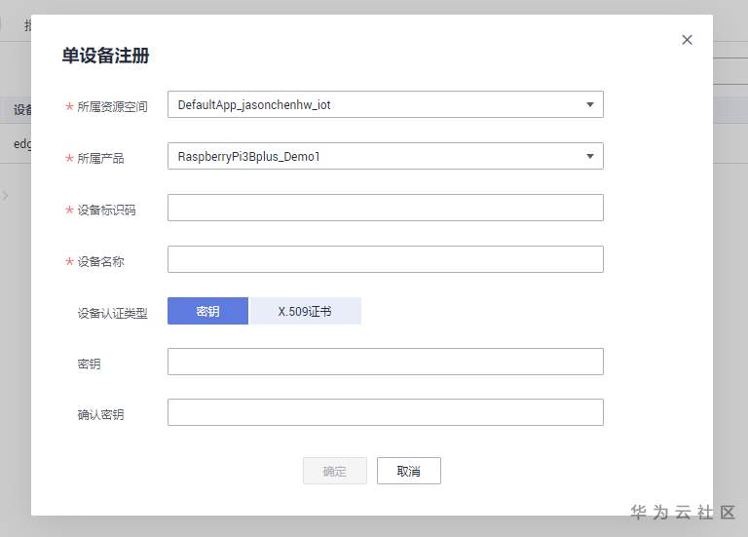
Task: Click into the 密钥 text box
Action: 385,362
